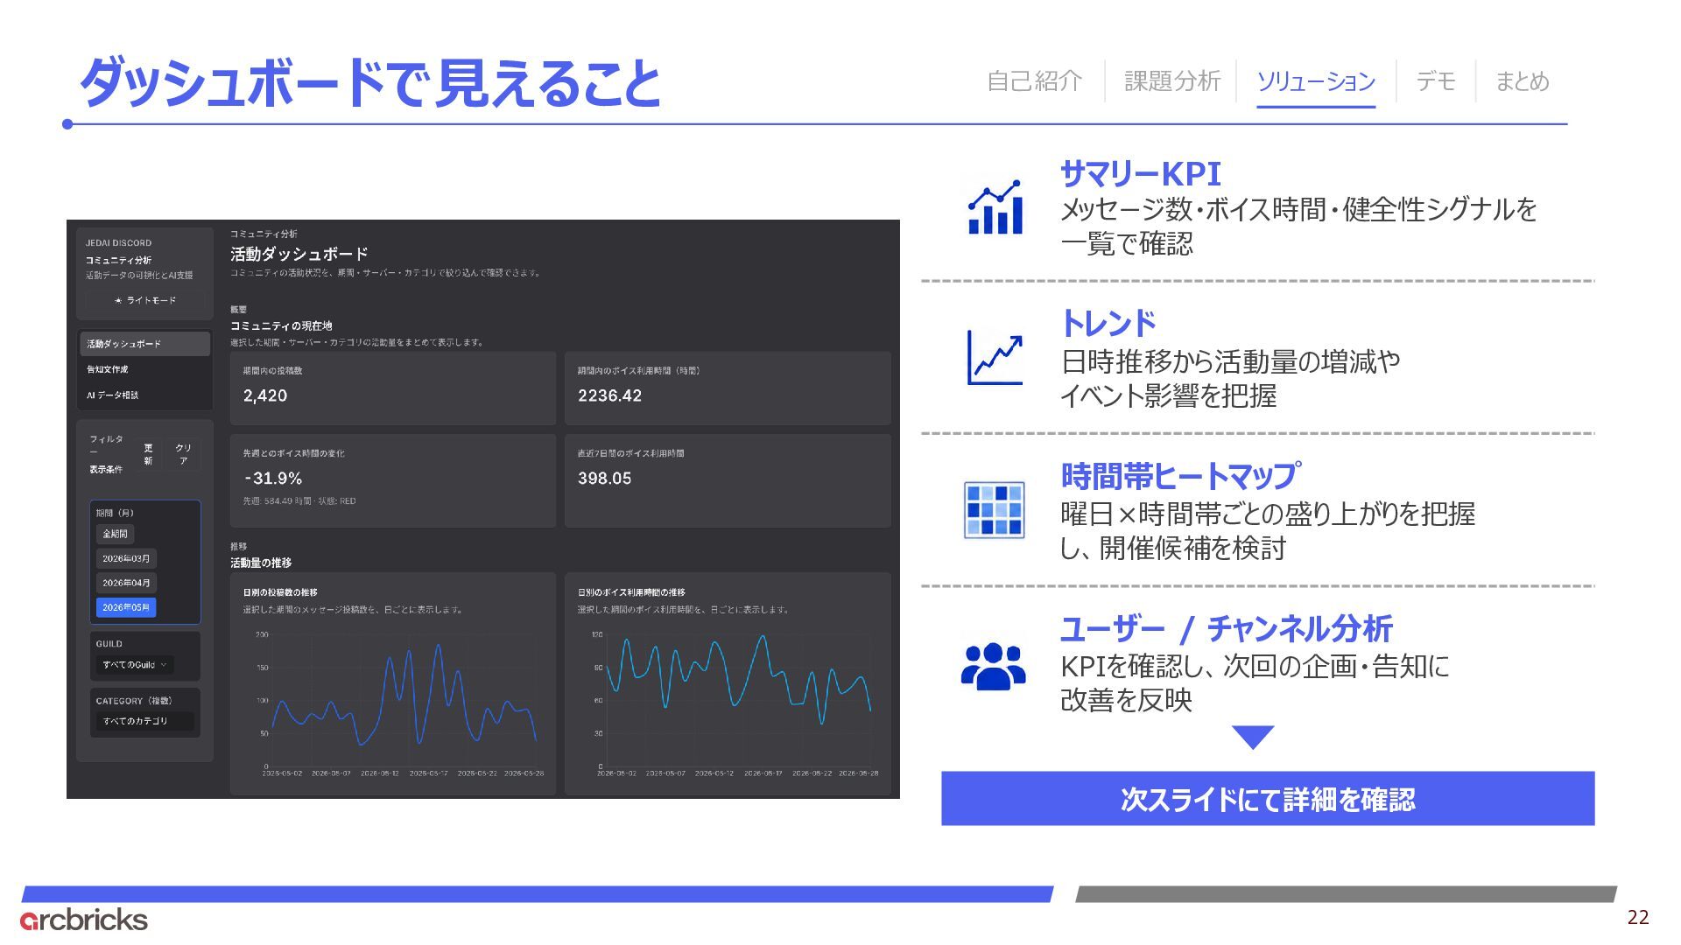
Task: Open the まとめ section tab
Action: tap(1522, 81)
